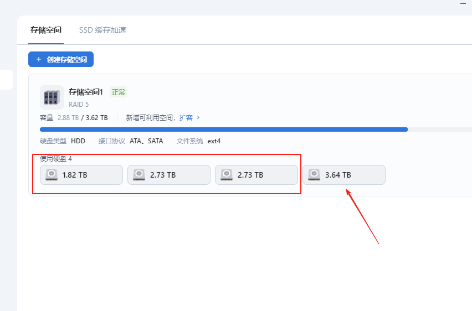Click the 3.64 TB disk chip

click(344, 175)
